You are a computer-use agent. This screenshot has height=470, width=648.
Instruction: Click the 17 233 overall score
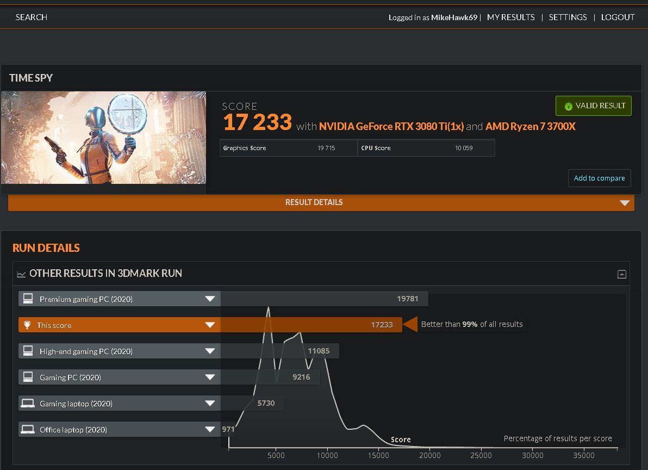point(258,122)
